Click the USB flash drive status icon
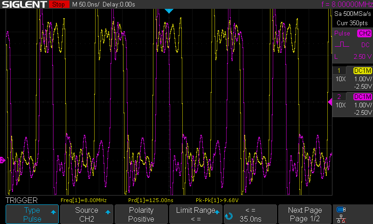Viewport: 373px width, 224px height. tap(341, 210)
